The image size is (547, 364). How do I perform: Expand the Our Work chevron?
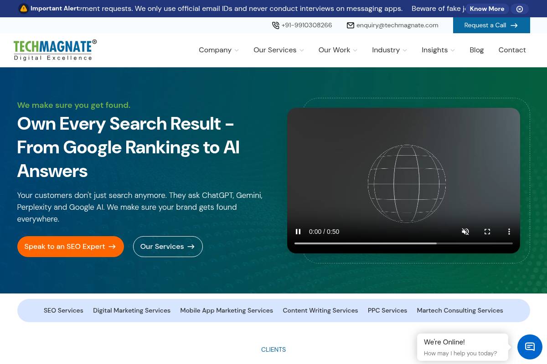(355, 51)
